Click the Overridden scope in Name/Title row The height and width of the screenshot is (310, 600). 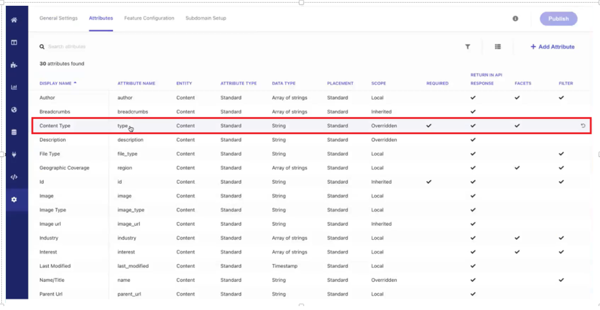pyautogui.click(x=384, y=280)
